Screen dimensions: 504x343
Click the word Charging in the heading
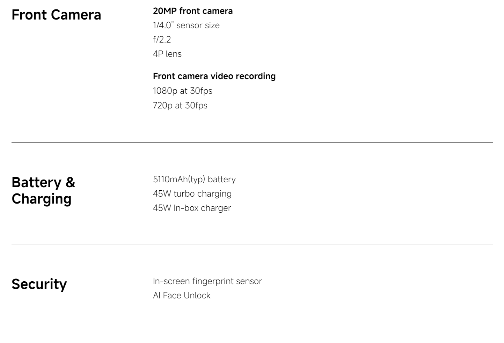click(42, 199)
